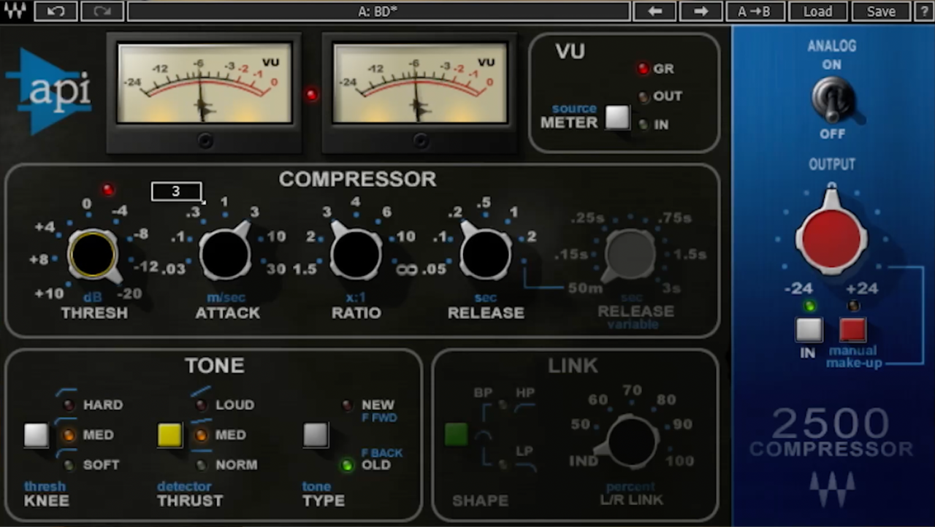Click the Waves logo in the top bar
Viewport: 935px width, 527px height.
point(15,11)
